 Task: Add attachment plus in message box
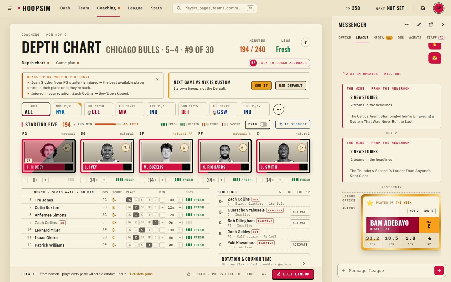tap(344, 270)
